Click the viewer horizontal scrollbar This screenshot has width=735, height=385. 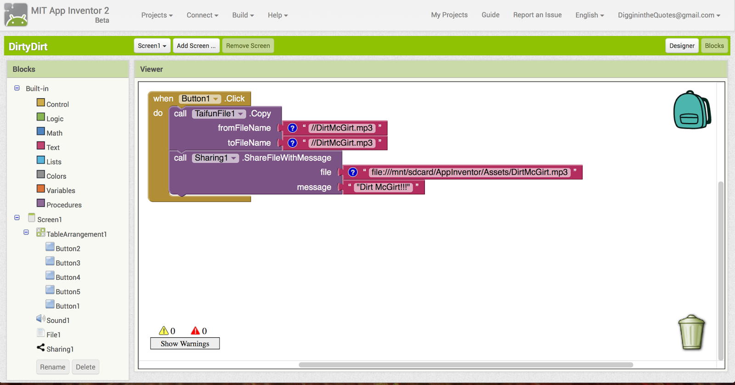(466, 365)
